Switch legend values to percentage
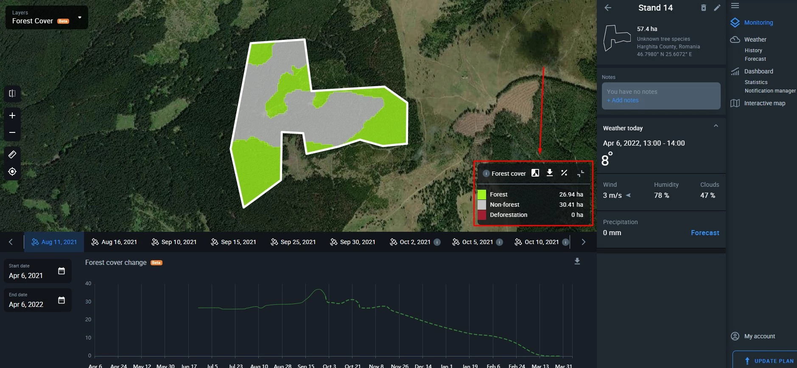The height and width of the screenshot is (368, 797). pyautogui.click(x=564, y=173)
